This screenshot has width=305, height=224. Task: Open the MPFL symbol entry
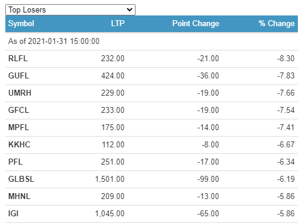[x=18, y=128]
